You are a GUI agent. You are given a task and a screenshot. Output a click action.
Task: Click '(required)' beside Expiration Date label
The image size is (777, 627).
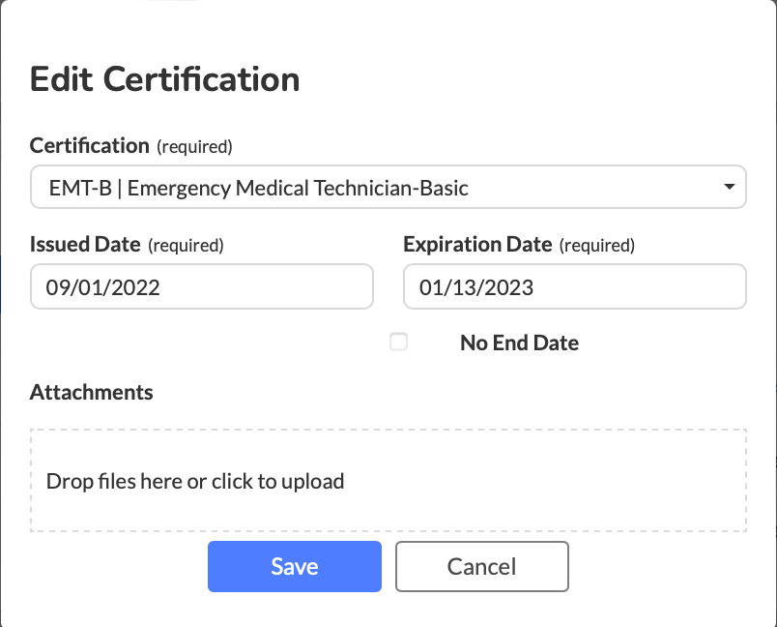click(x=597, y=246)
